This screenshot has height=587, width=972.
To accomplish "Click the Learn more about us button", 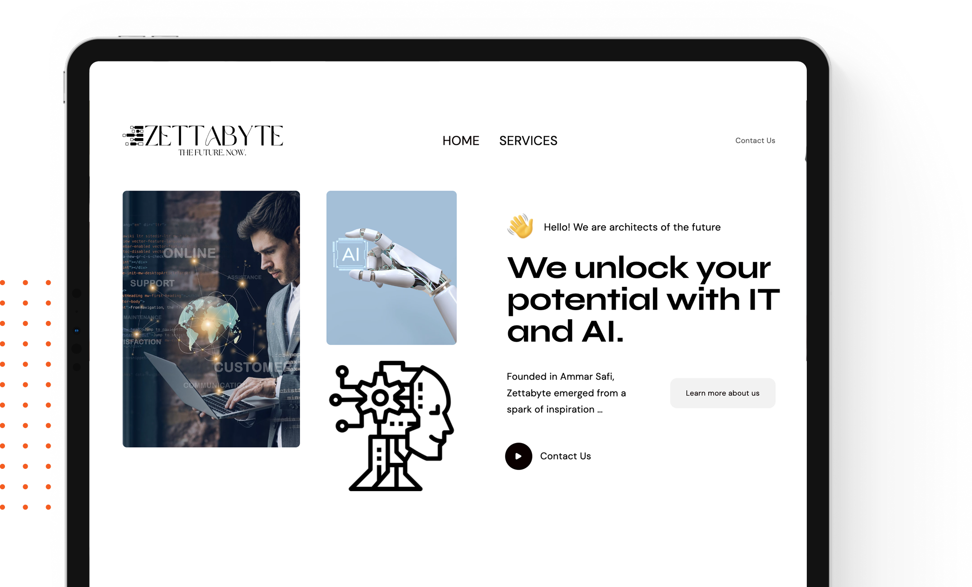I will point(722,393).
